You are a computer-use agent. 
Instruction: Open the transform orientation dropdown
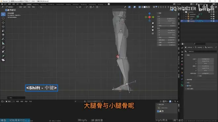(x=80, y=7)
